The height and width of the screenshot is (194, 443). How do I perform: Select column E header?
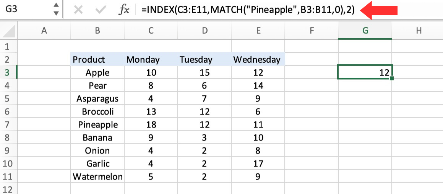tap(258, 30)
